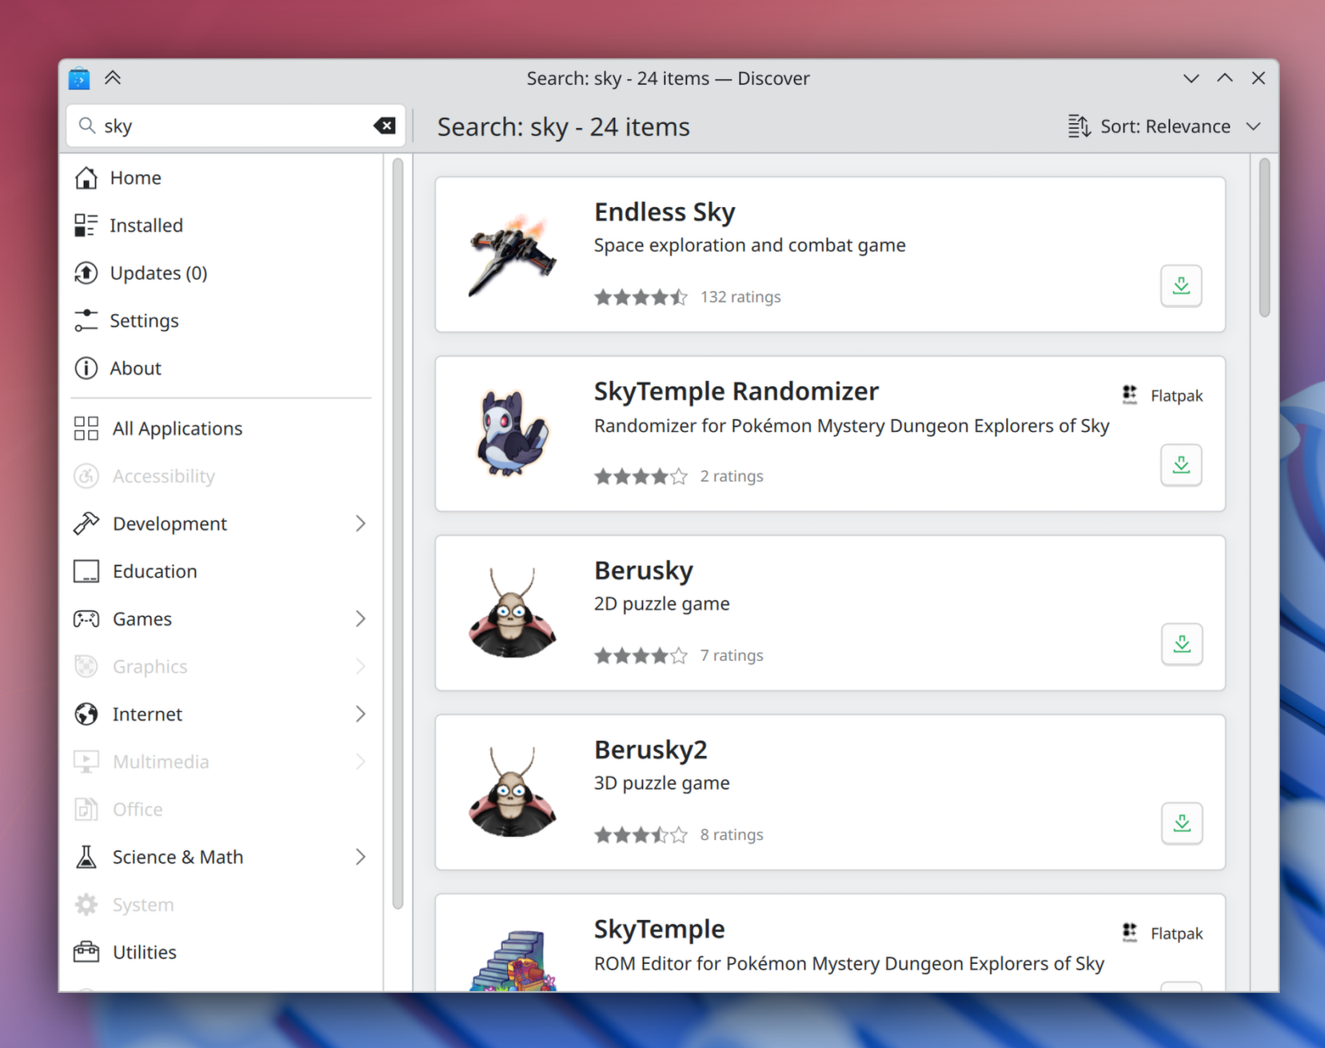Expand the Development category arrow
The height and width of the screenshot is (1048, 1325).
360,523
